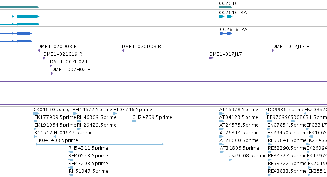Screen dimensions: 327x177
Task: Click the RH51347.5prime reverse arrow
Action: (71, 175)
